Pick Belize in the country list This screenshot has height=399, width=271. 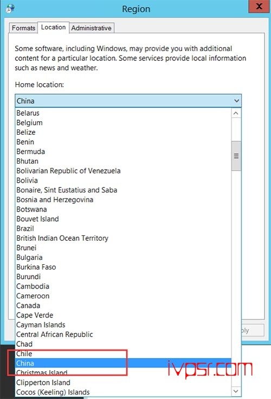point(124,132)
